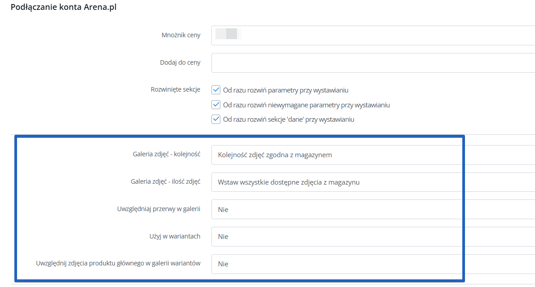Click label 'Uwzględnij zdjęcia produktu głównego w galerii wariantów'
The height and width of the screenshot is (287, 535).
click(x=118, y=264)
